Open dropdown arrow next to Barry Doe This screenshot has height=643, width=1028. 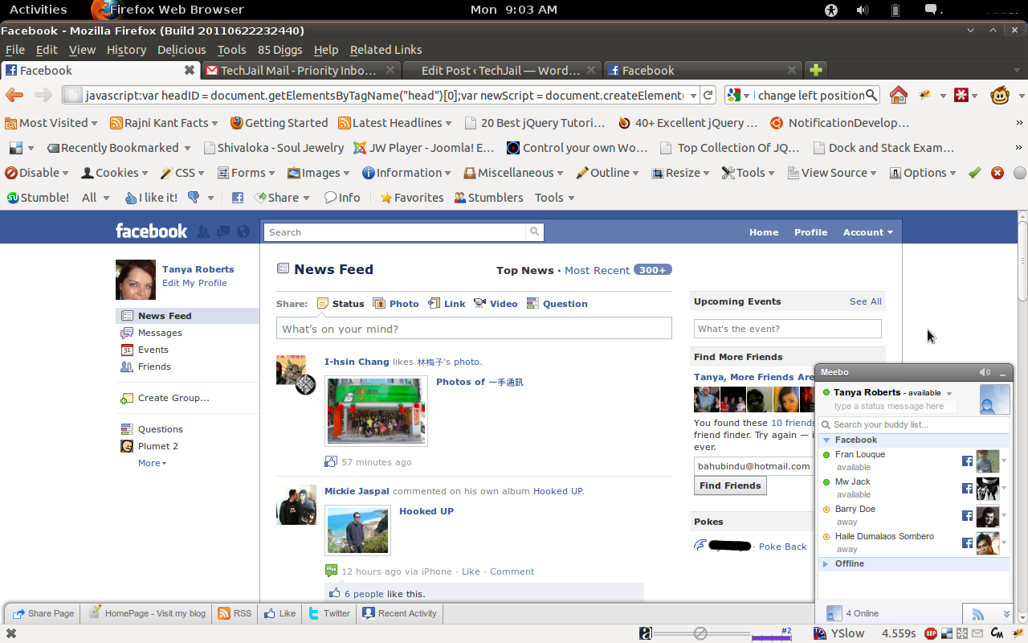pos(1004,516)
